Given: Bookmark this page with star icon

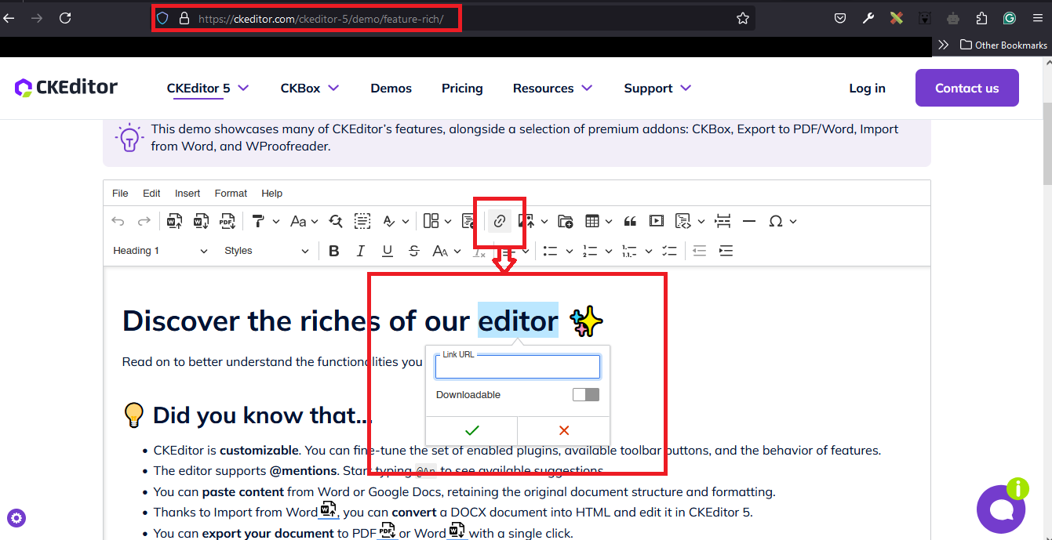Looking at the screenshot, I should click(743, 18).
